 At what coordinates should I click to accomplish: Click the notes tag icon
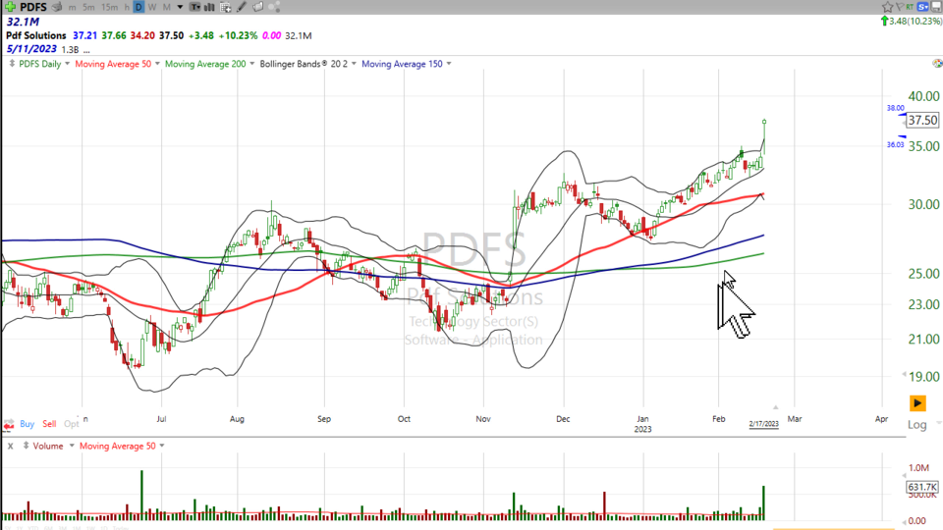(258, 7)
